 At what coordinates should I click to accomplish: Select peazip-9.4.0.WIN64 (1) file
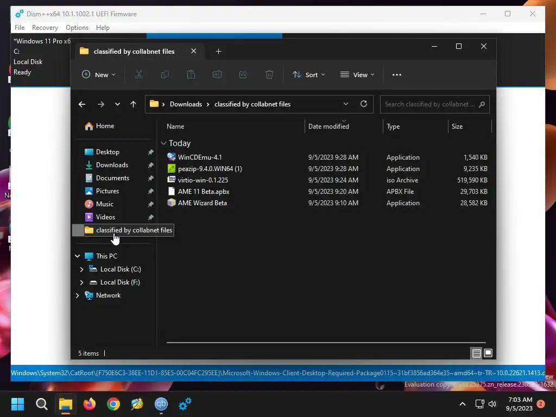[x=210, y=169]
